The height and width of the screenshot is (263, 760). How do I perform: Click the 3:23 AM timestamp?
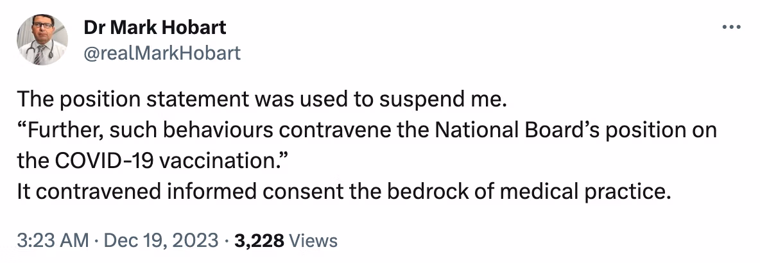[53, 241]
